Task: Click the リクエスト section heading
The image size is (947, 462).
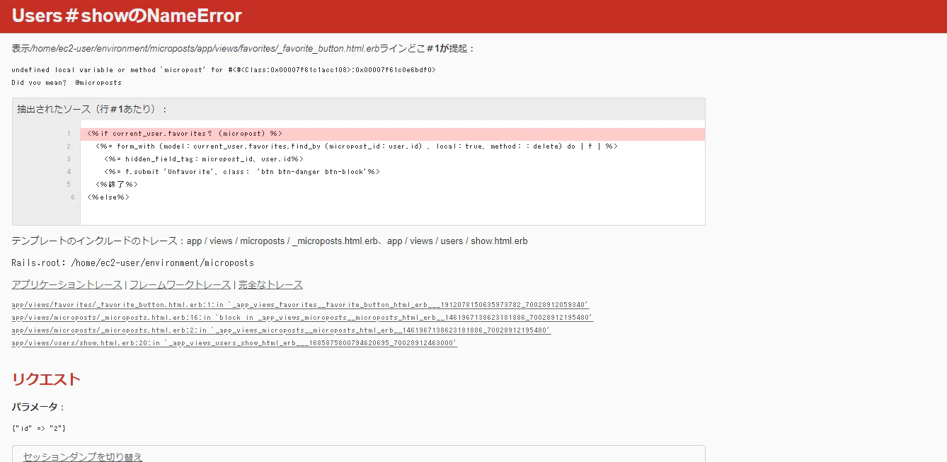Action: click(46, 379)
